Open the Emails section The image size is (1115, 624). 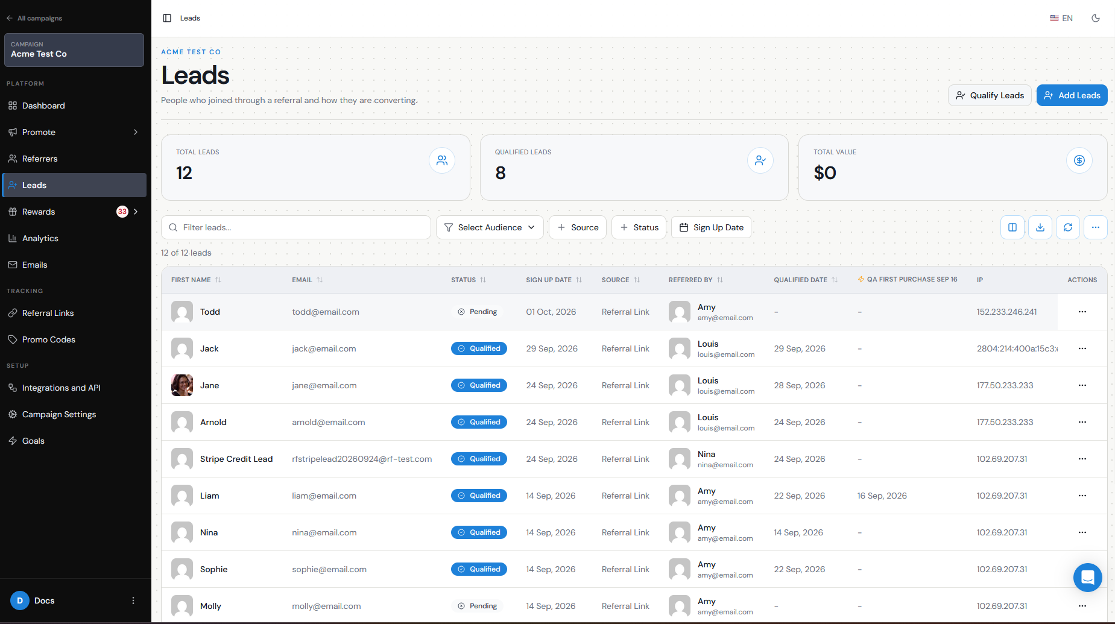tap(74, 265)
